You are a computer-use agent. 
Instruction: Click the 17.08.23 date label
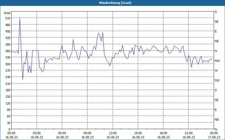tap(214, 137)
